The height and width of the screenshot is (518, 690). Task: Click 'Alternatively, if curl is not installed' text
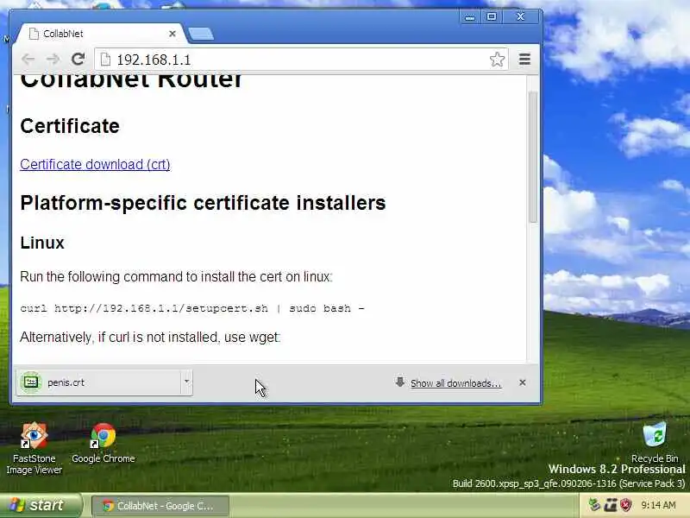(x=150, y=337)
